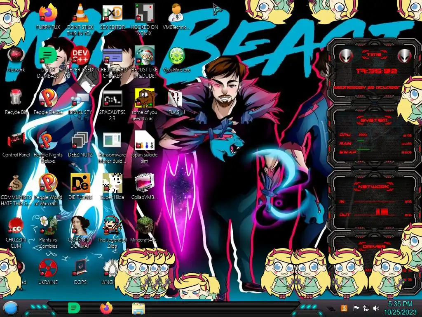Launch Peggle World of Warcraft icon
This screenshot has height=317, width=422.
(x=48, y=183)
